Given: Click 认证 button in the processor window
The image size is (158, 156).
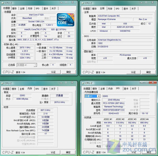Looking at the screenshot, I should [53, 72].
